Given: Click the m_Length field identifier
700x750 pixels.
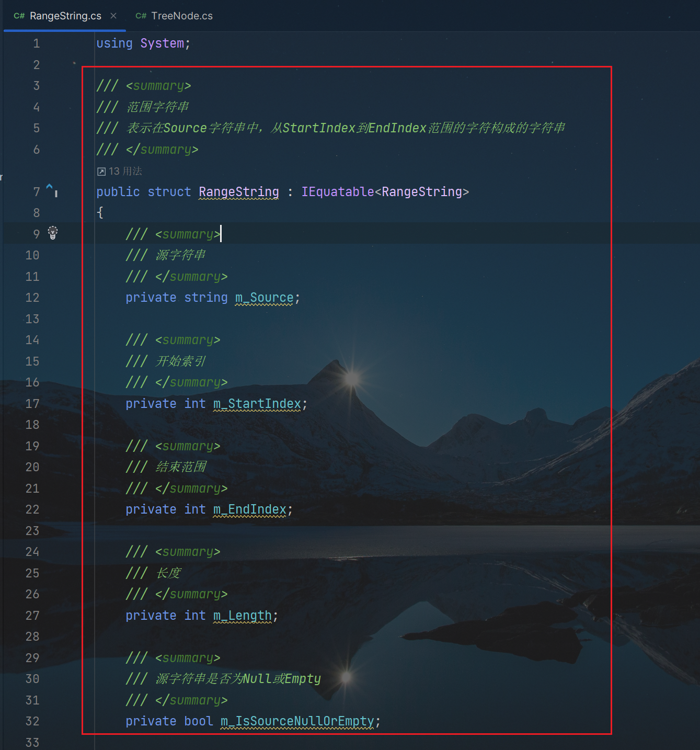Looking at the screenshot, I should click(x=242, y=615).
